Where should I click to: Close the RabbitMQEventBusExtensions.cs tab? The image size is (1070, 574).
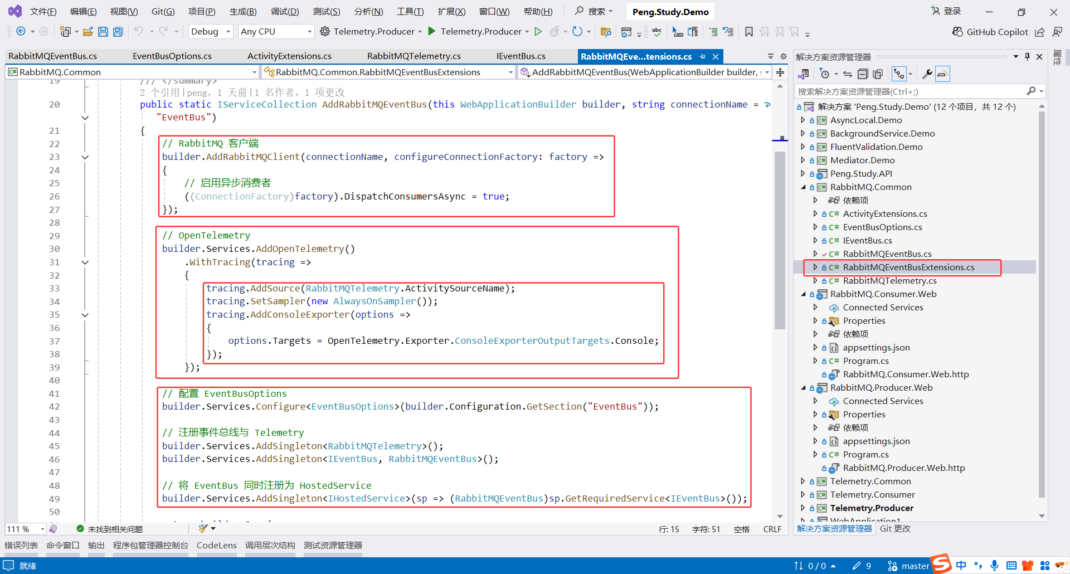point(716,56)
